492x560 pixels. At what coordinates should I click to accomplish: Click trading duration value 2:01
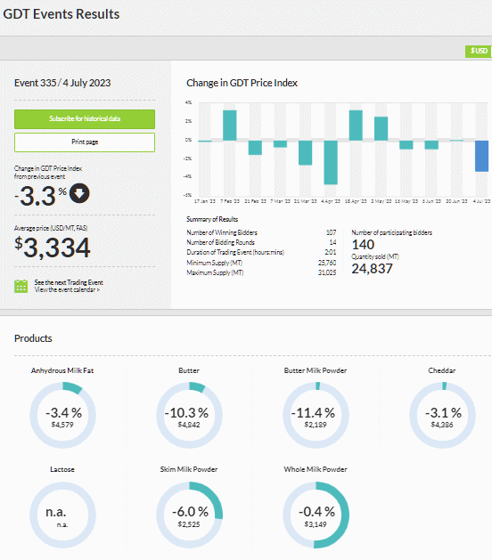331,253
